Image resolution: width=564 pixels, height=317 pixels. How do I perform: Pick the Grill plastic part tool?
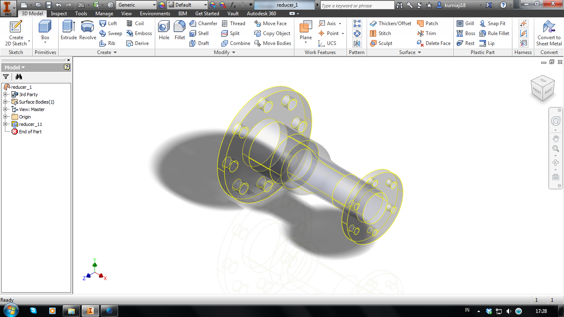(x=465, y=24)
